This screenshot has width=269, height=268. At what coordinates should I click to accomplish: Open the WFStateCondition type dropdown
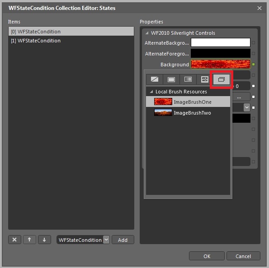pos(106,240)
